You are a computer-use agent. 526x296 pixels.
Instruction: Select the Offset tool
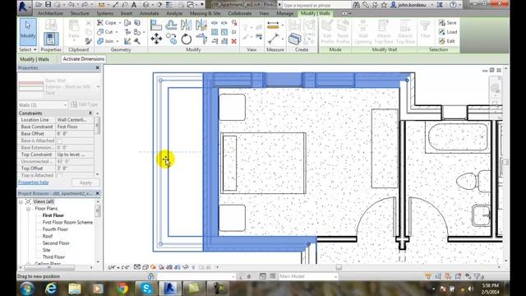171,25
